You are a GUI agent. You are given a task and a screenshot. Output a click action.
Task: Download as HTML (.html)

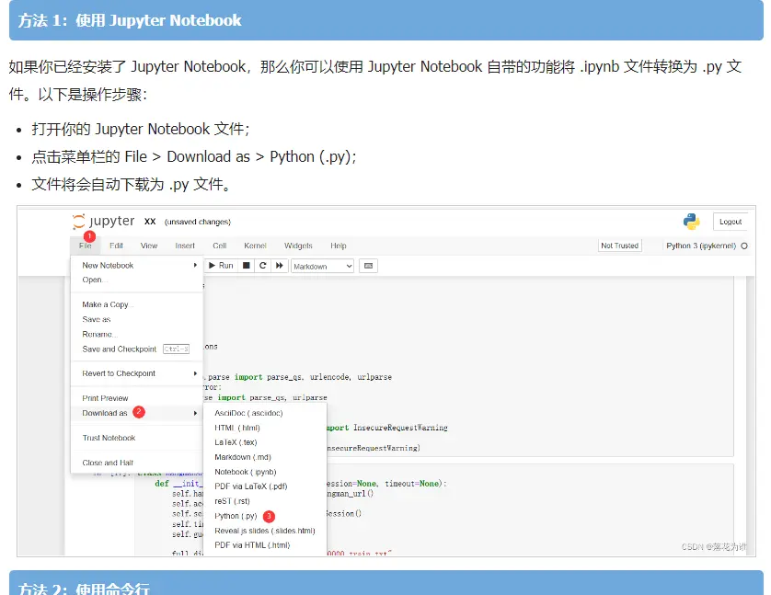pos(265,428)
